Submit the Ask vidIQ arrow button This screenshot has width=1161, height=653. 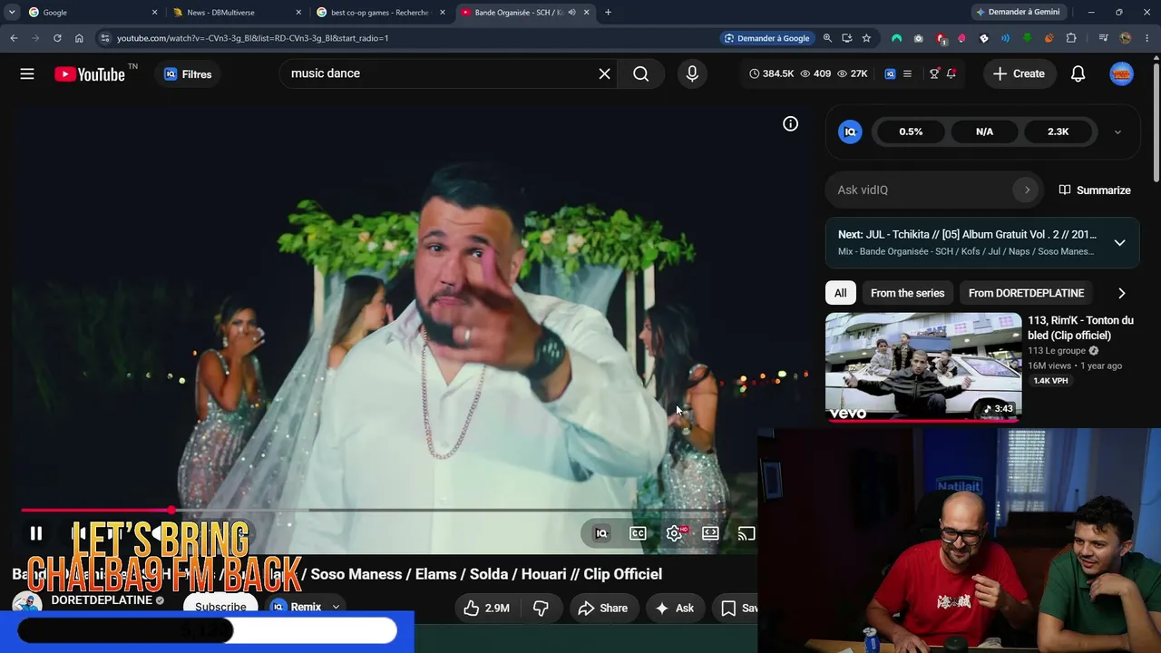pyautogui.click(x=1027, y=190)
